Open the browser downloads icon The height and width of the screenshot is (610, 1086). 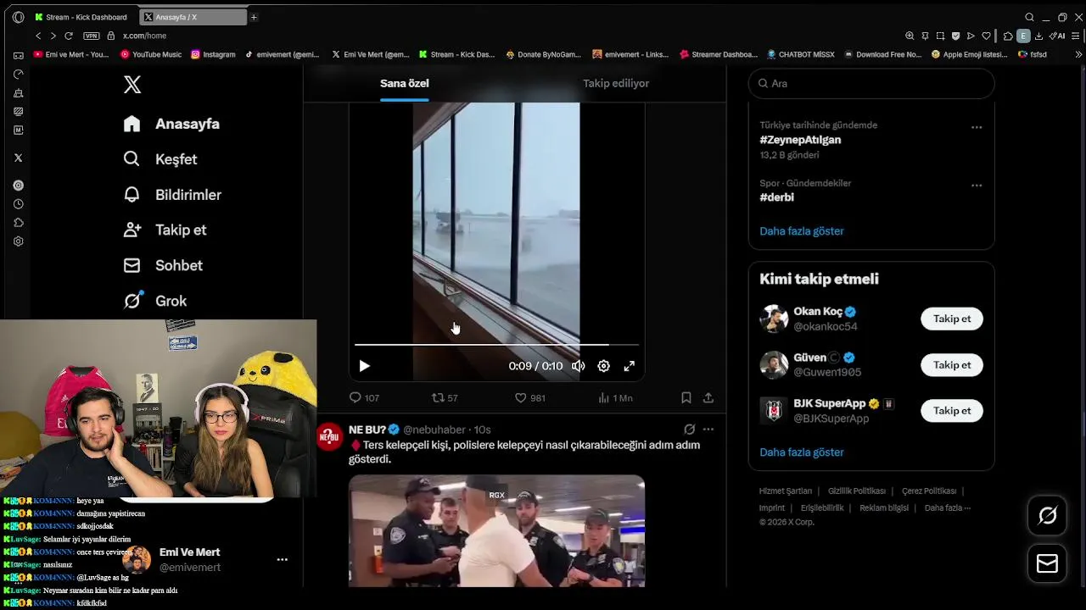(x=1039, y=36)
